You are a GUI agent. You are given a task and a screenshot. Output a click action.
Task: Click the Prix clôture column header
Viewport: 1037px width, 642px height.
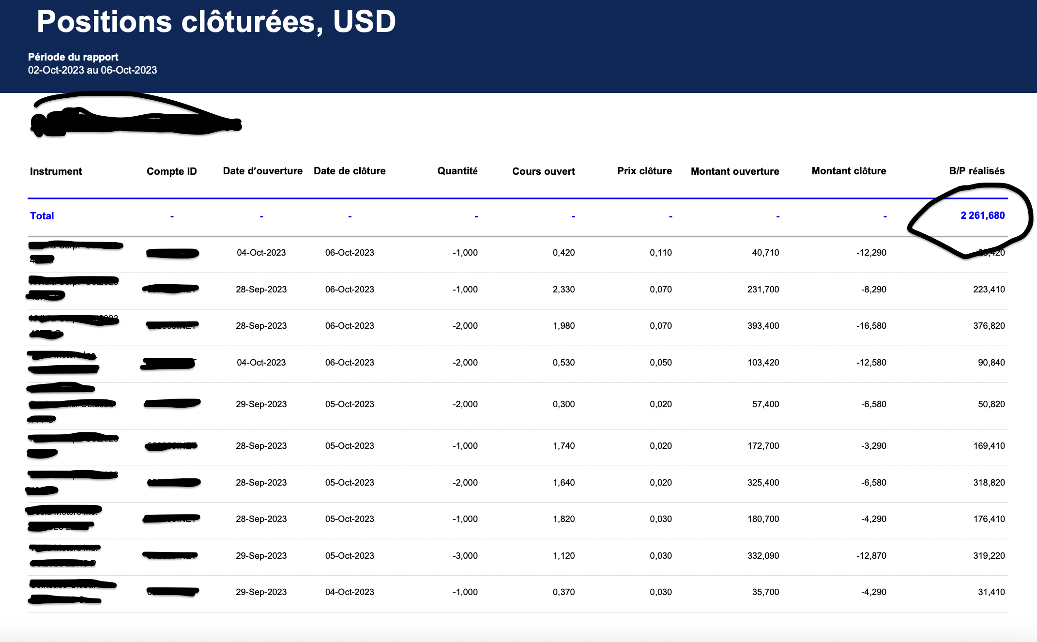tap(644, 171)
